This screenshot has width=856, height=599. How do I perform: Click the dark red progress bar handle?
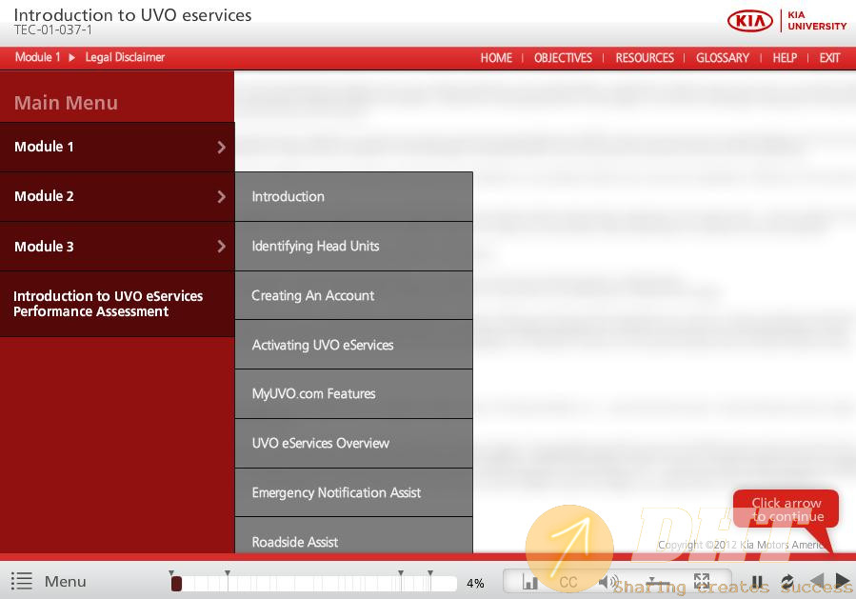(176, 584)
